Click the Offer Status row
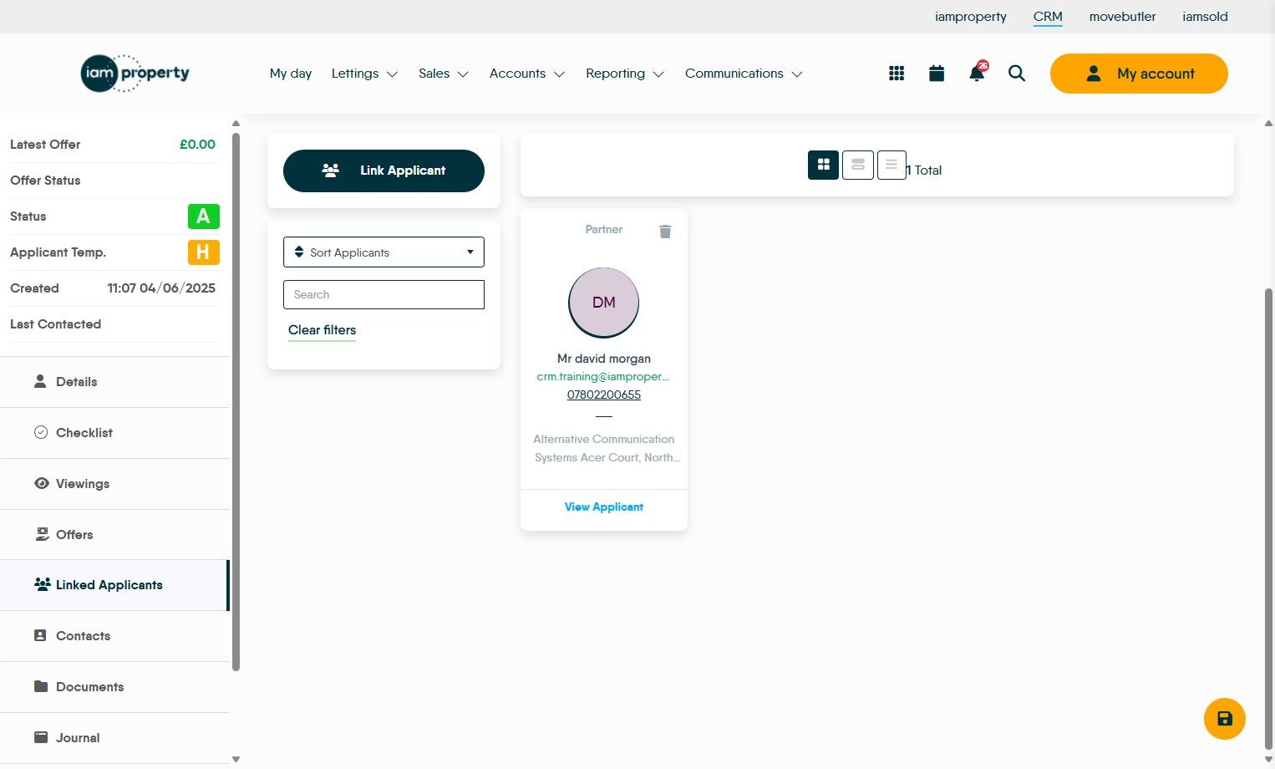The image size is (1275, 769). pyautogui.click(x=114, y=181)
